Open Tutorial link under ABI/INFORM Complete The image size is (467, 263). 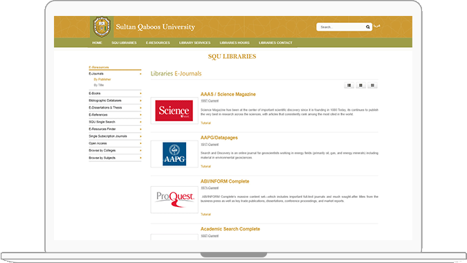pos(205,215)
